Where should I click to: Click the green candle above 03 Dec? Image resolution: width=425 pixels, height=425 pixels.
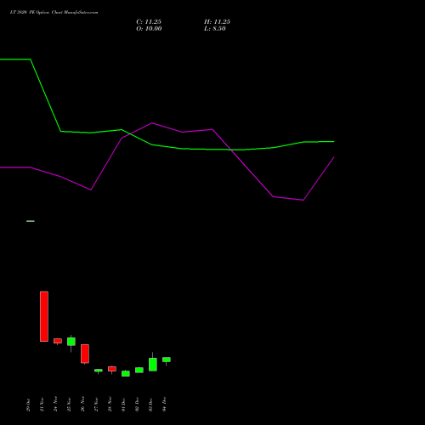click(153, 365)
